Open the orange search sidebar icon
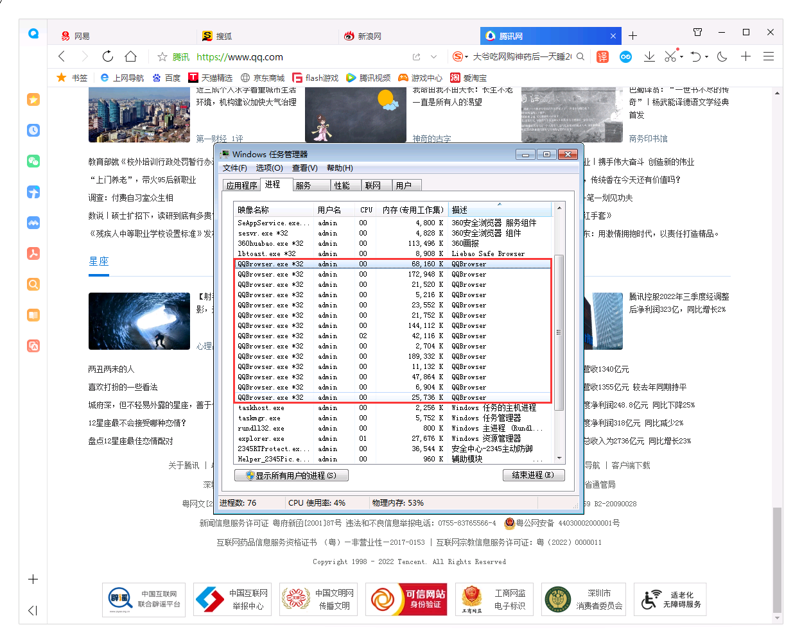This screenshot has height=643, width=802. 33,284
